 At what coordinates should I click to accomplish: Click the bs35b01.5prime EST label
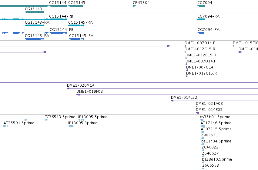tap(215, 117)
